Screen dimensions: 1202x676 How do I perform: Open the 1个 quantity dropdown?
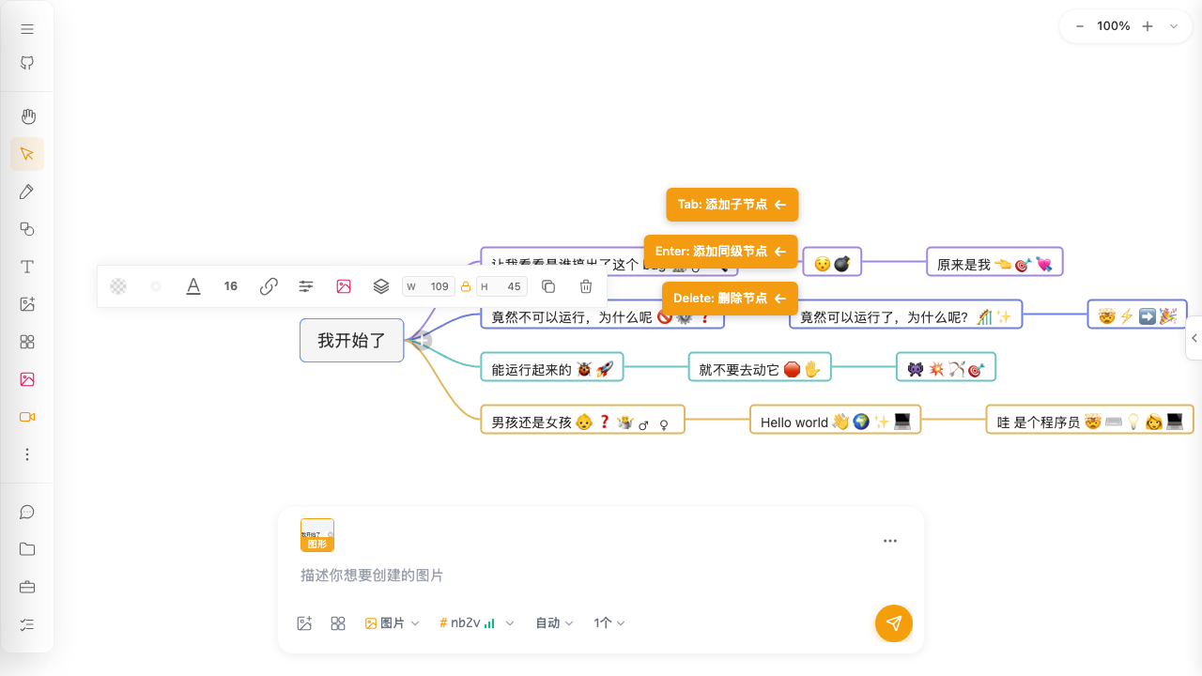[609, 622]
